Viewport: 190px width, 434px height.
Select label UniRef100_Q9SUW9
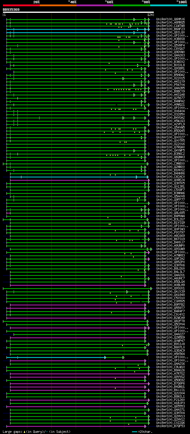[170, 249]
